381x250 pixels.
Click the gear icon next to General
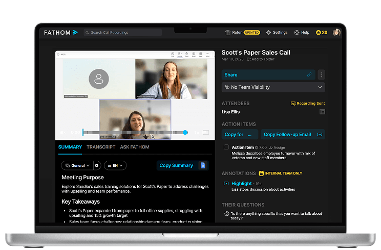coord(96,165)
